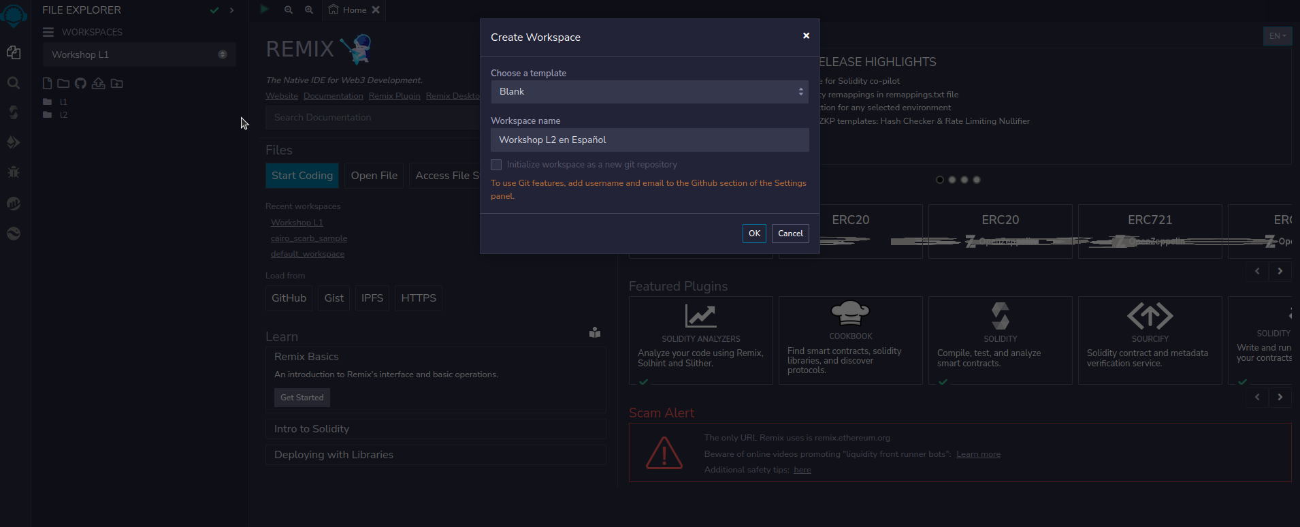Open the Documentation link

(334, 96)
